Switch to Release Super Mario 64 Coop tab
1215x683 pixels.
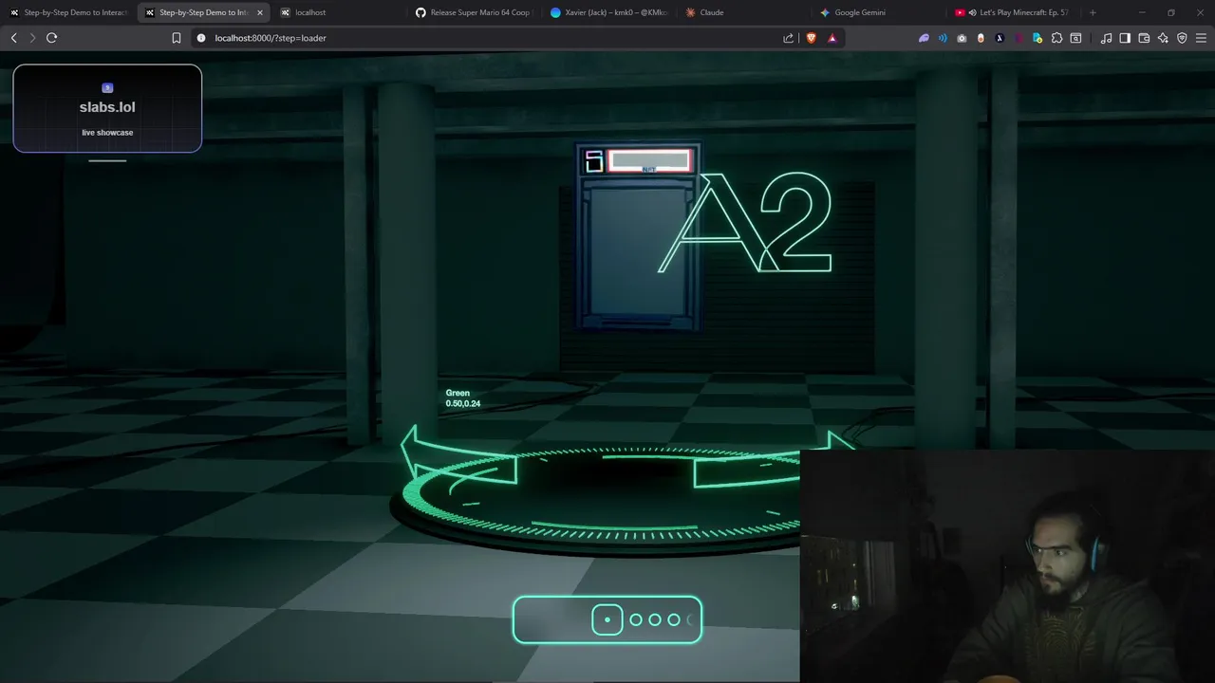pyautogui.click(x=474, y=12)
